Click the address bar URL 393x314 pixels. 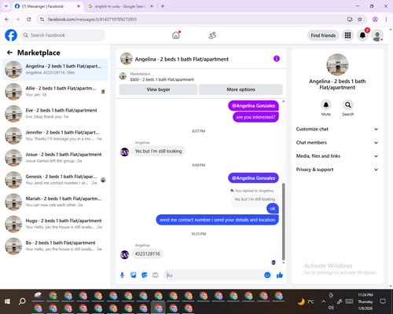tap(92, 20)
